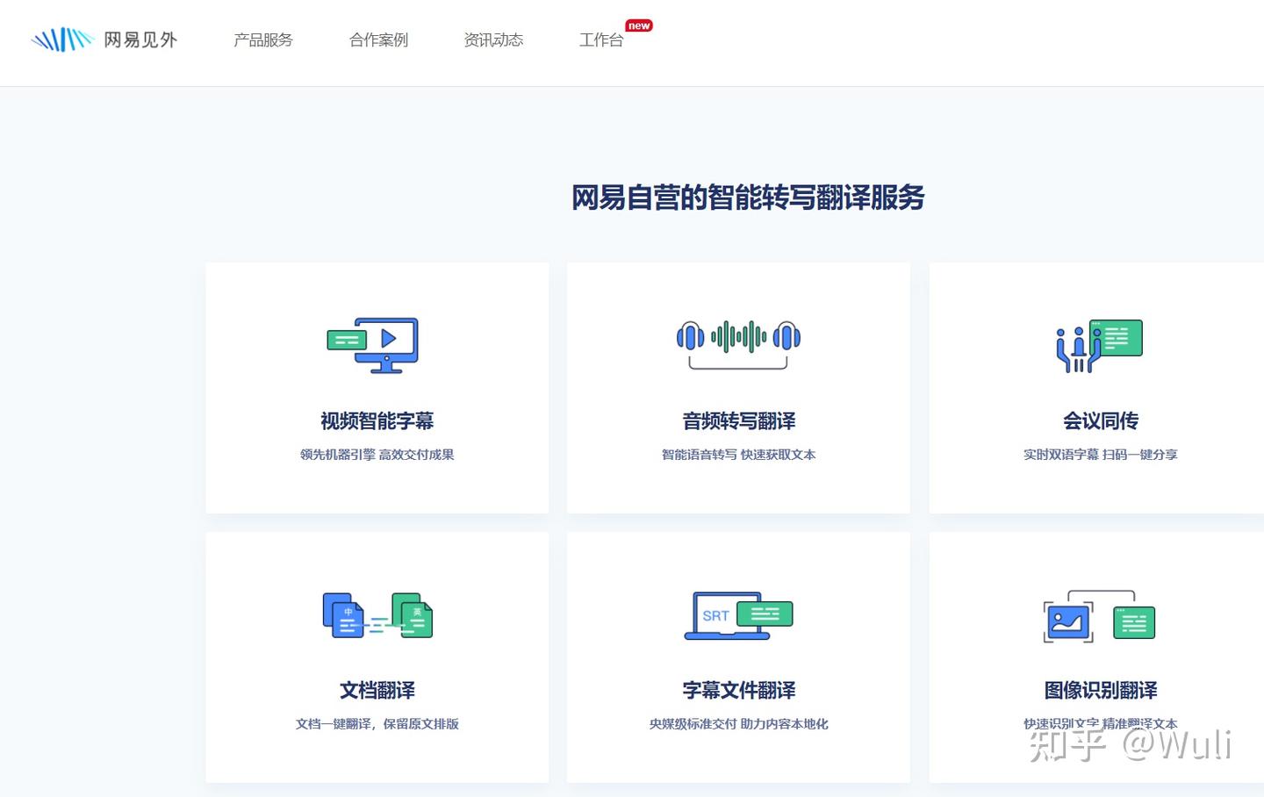
Task: Click the image recognition picture icon
Action: pyautogui.click(x=1099, y=616)
